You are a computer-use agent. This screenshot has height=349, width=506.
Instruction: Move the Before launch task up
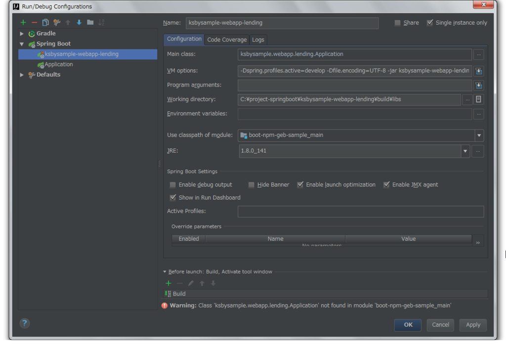click(x=202, y=283)
